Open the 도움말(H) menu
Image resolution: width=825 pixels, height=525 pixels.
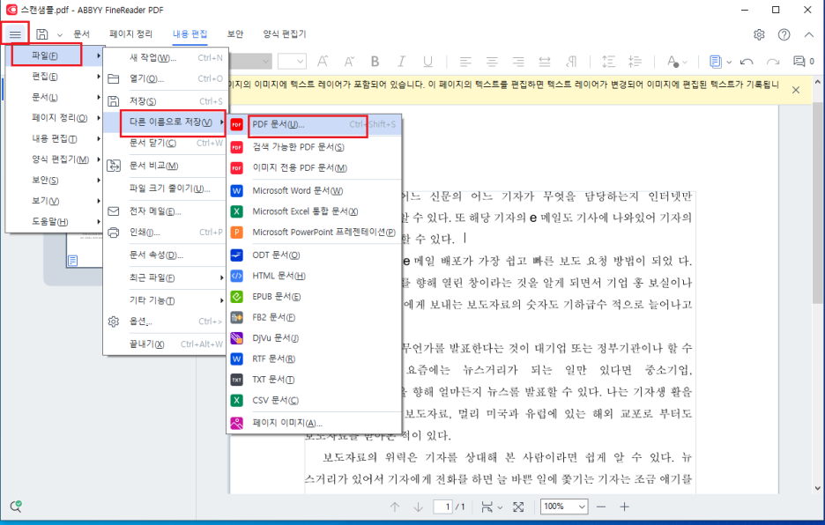click(54, 221)
